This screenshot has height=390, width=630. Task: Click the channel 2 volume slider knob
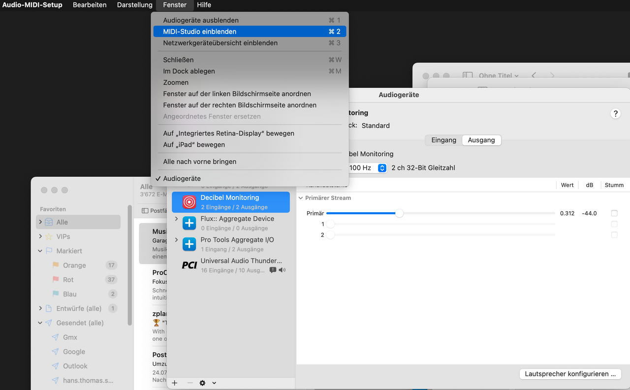click(330, 235)
